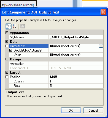Edit the Column value J

click(x=76, y=81)
